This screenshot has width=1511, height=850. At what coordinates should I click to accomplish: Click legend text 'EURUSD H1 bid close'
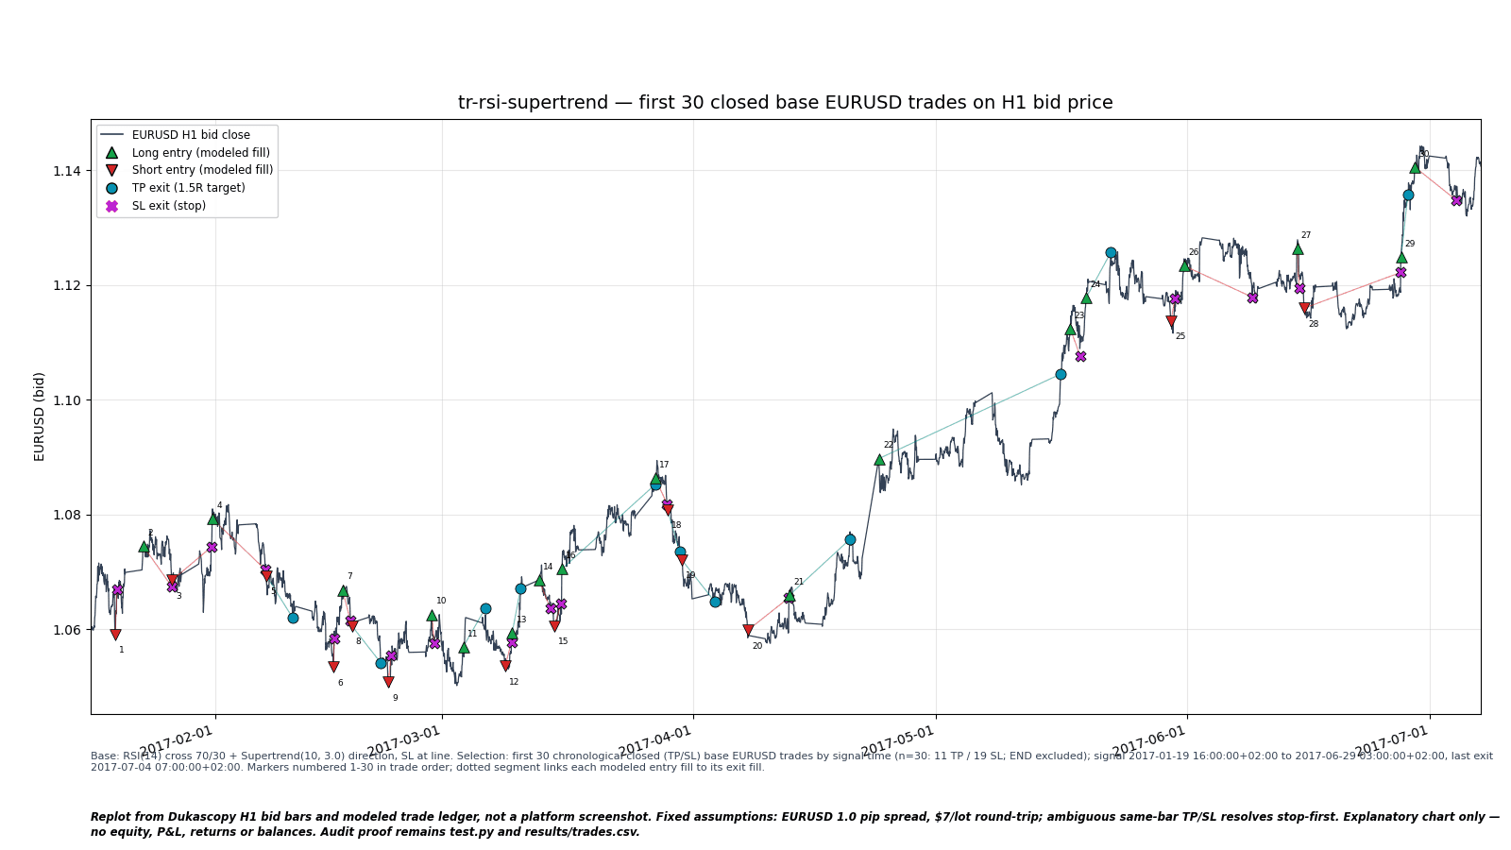[x=191, y=135]
